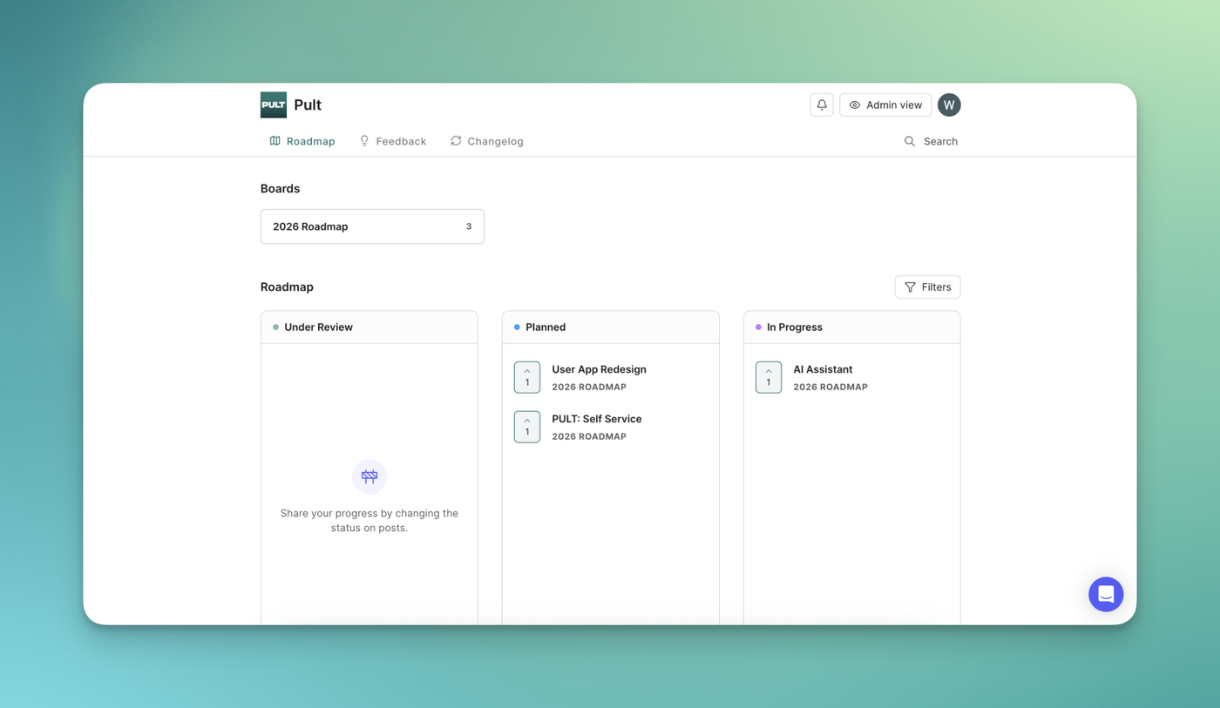Viewport: 1220px width, 708px height.
Task: Open notifications via the bell icon
Action: pos(822,105)
